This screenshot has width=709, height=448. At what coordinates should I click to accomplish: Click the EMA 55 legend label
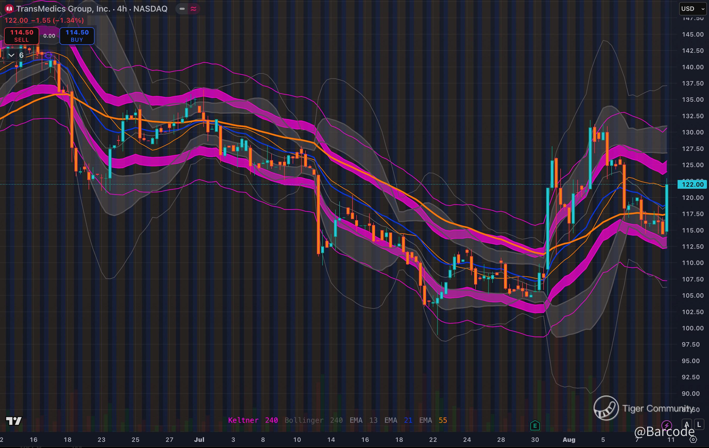pyautogui.click(x=433, y=420)
